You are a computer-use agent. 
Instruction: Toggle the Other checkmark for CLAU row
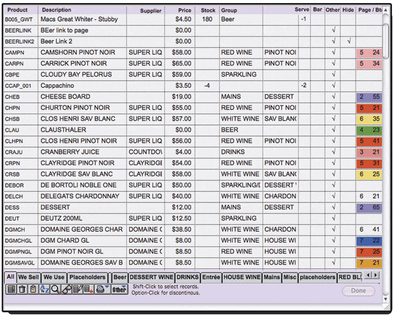point(333,130)
